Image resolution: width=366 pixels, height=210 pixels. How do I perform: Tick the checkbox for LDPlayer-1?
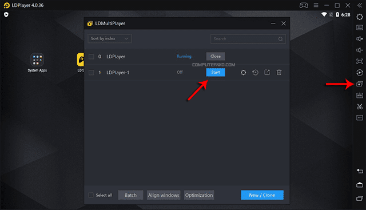[x=91, y=73]
